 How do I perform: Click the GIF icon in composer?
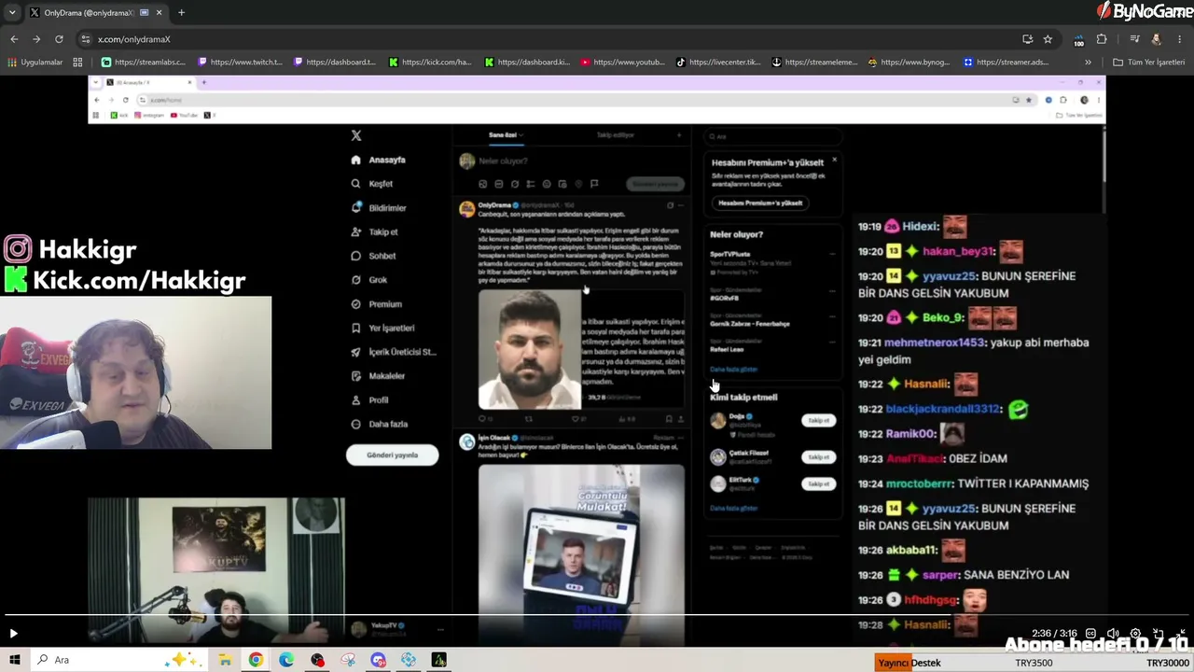click(x=498, y=184)
